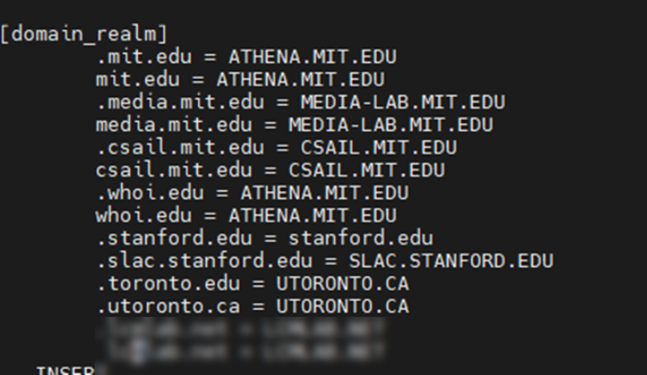Viewport: 647px width, 375px height.
Task: Click the .csail.mit.edu key with leading dot
Action: [180, 148]
